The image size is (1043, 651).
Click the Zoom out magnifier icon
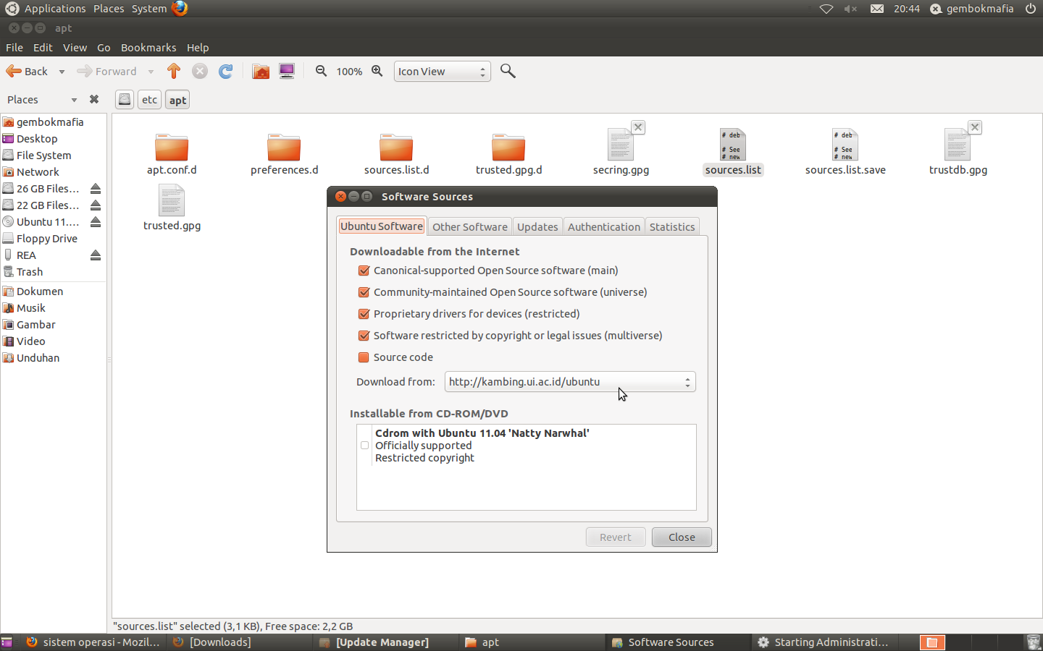pyautogui.click(x=322, y=71)
